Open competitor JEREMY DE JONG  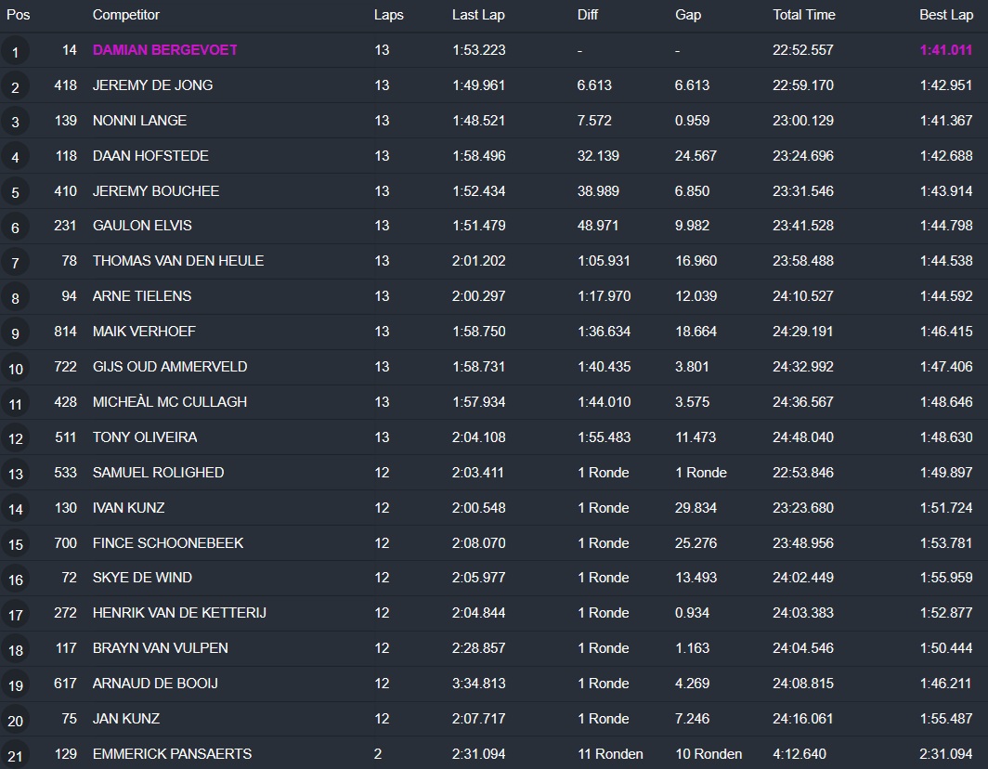coord(152,85)
